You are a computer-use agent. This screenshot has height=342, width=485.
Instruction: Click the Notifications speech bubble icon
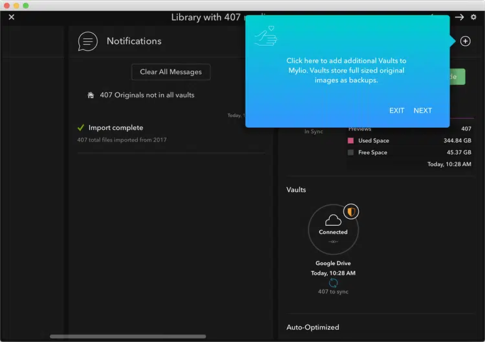(x=87, y=41)
